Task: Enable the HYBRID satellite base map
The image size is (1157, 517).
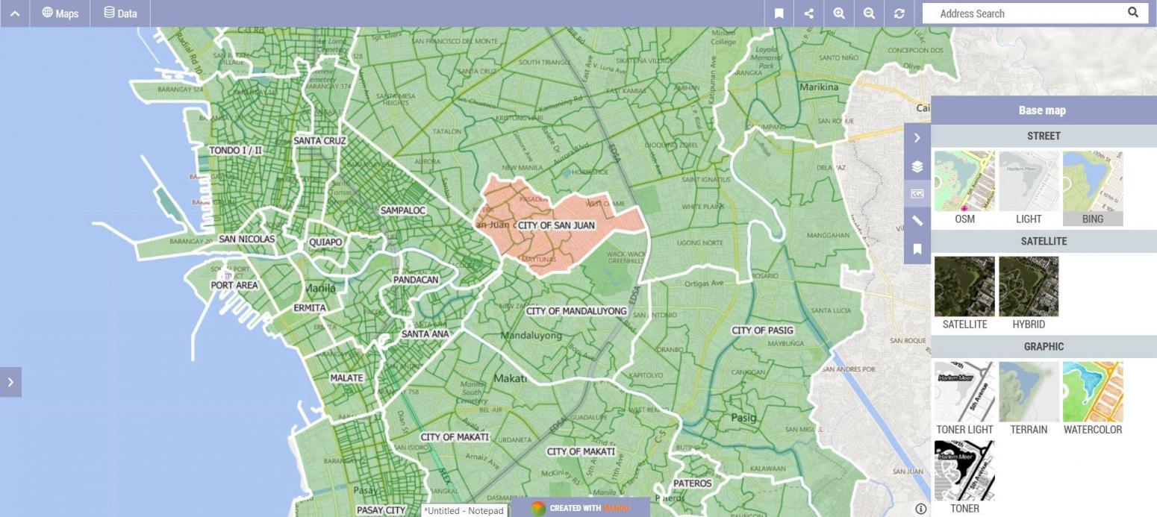Action: coord(1028,286)
